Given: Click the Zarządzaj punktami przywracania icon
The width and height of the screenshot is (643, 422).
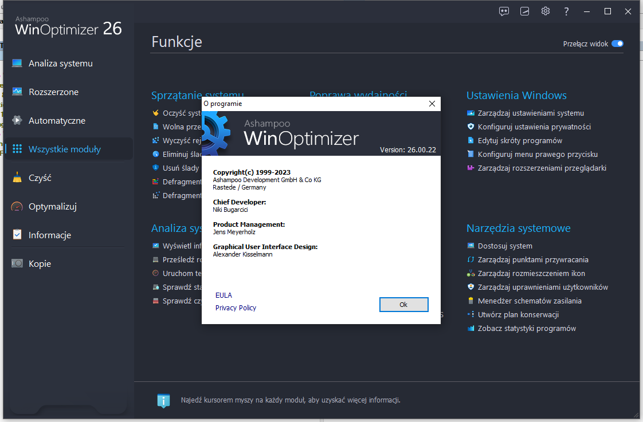Looking at the screenshot, I should pyautogui.click(x=471, y=259).
